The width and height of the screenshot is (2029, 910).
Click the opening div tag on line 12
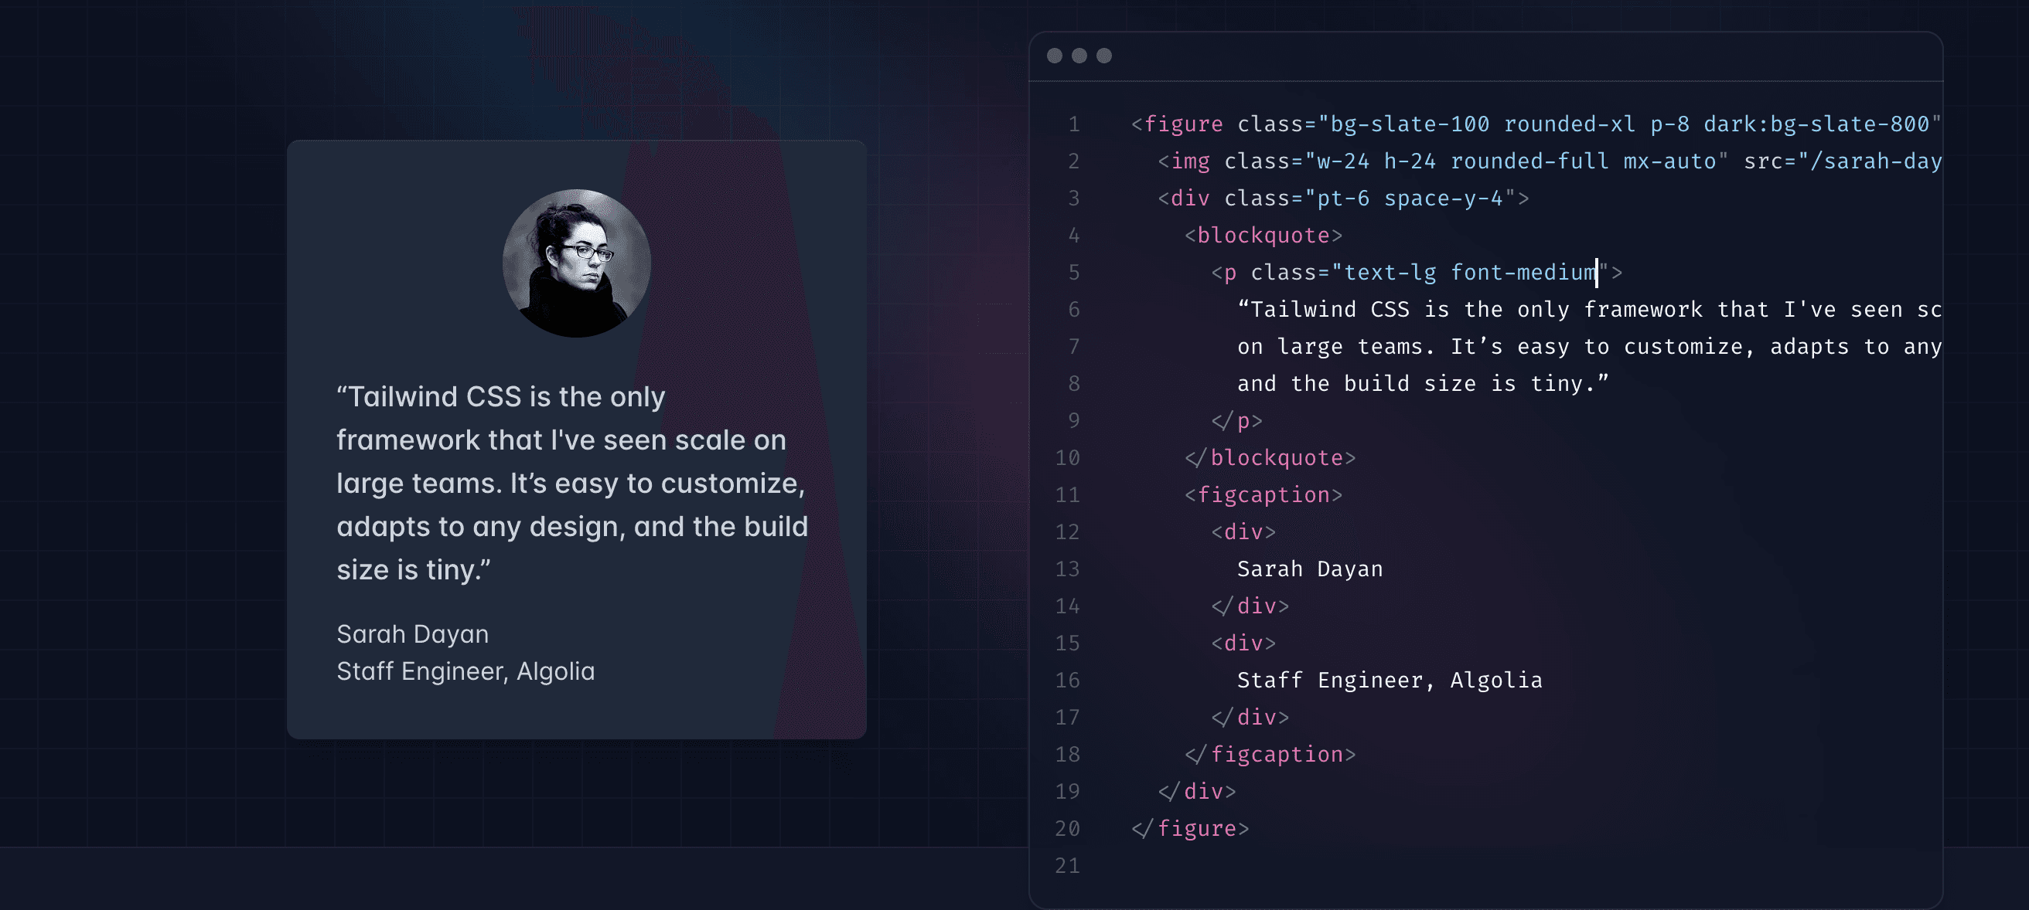pyautogui.click(x=1243, y=532)
